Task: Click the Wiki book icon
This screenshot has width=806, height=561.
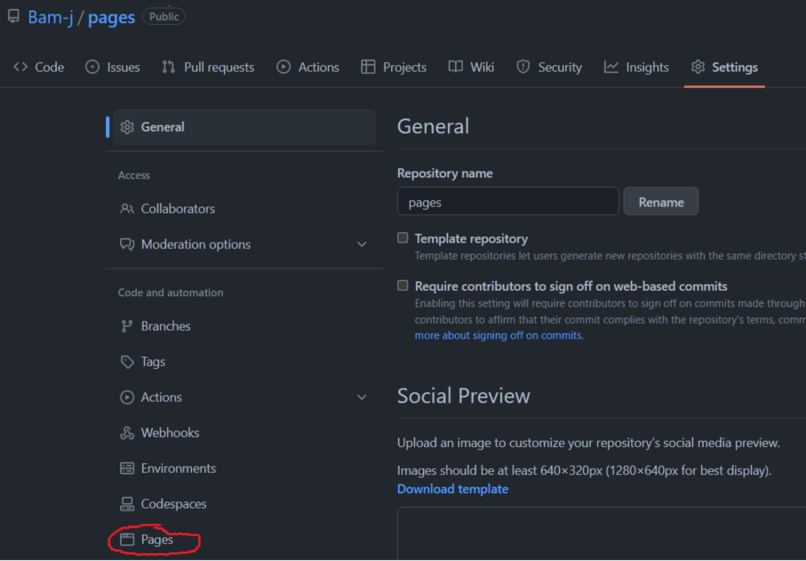Action: coord(456,67)
